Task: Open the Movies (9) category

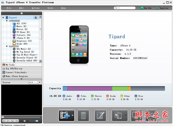Action: [20, 29]
